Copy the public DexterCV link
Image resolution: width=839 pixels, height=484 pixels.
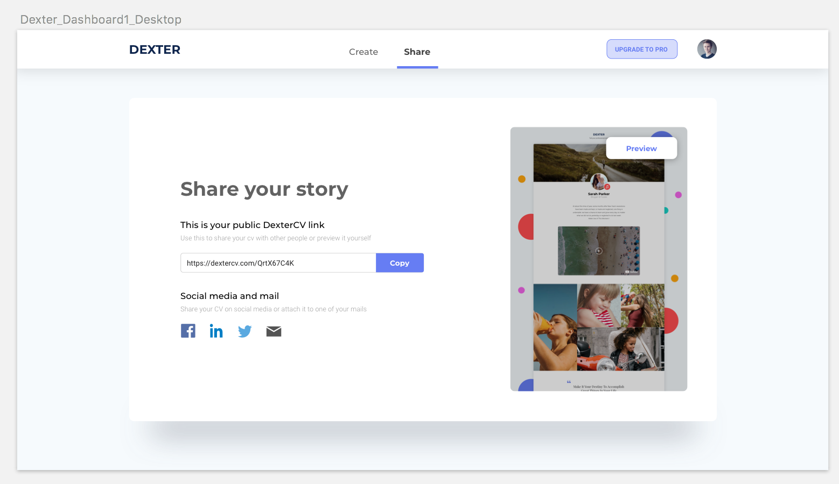(x=400, y=263)
